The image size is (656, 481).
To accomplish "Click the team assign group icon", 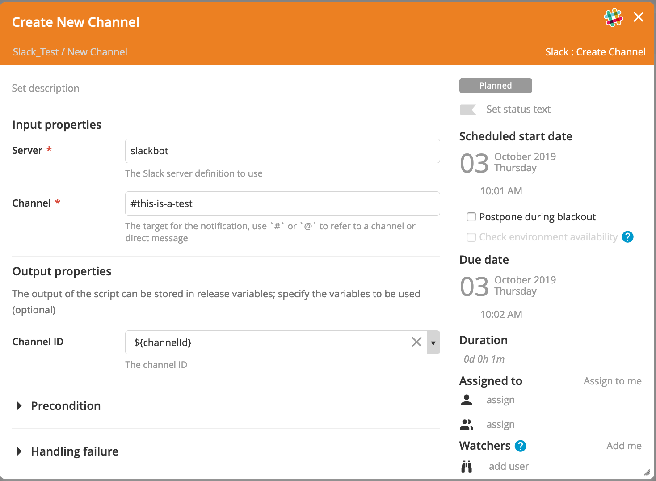I will pyautogui.click(x=467, y=424).
